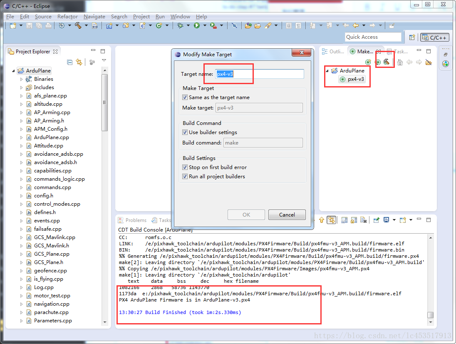The image size is (456, 344).
Task: Open the dropdown arrow beside the Debug icon
Action: click(x=188, y=25)
